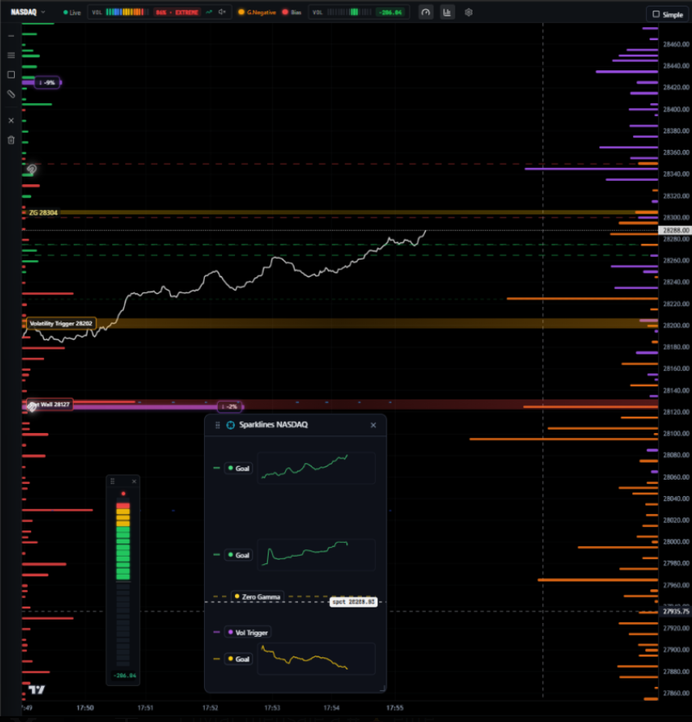Click the spot price tag in Sparklines
The width and height of the screenshot is (692, 722).
click(354, 602)
